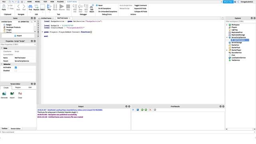Click the What's New button

pyautogui.click(x=228, y=2)
